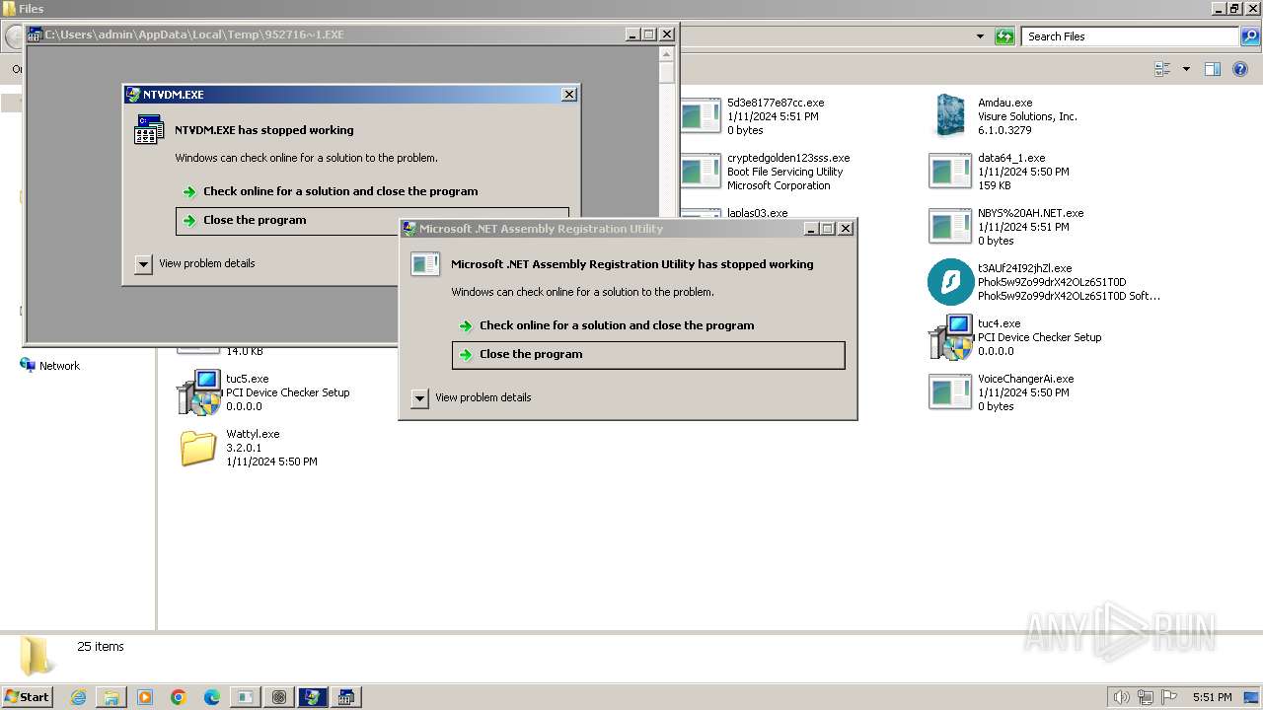Click Wattyl.exe file name

(253, 434)
